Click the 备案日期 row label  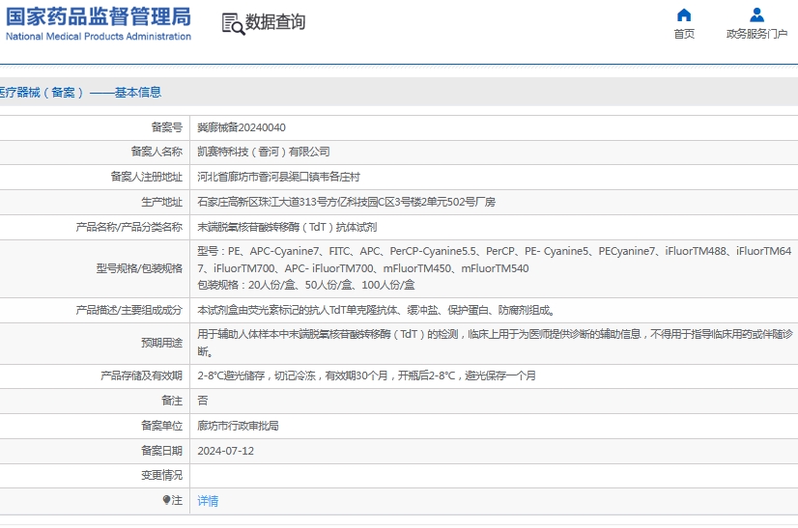161,451
